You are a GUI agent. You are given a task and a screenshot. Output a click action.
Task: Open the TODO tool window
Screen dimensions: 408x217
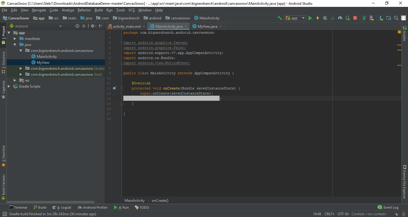pos(142,207)
